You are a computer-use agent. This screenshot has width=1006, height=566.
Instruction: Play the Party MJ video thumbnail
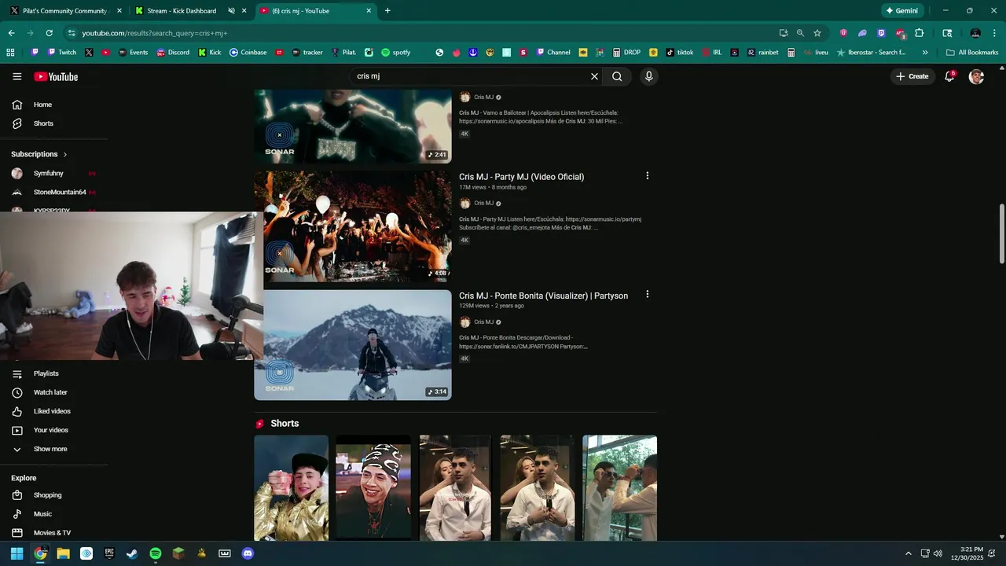pos(353,226)
